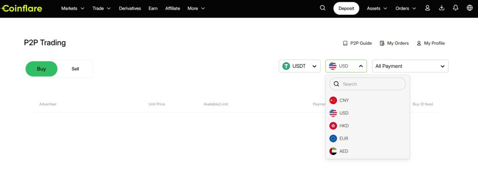
Task: Open the language globe icon
Action: pyautogui.click(x=470, y=8)
